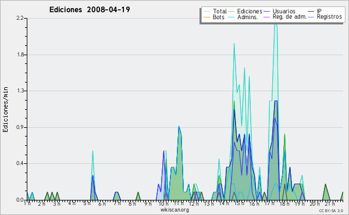
Task: Click the Total legend color swatch
Action: click(x=206, y=12)
